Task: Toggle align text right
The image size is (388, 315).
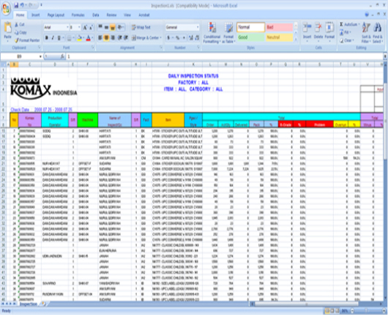Action: 113,38
